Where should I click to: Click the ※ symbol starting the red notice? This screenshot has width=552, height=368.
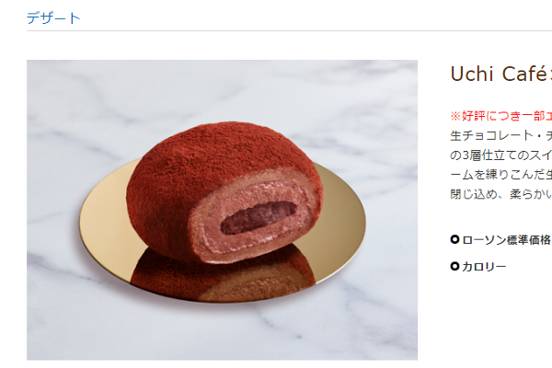click(455, 116)
